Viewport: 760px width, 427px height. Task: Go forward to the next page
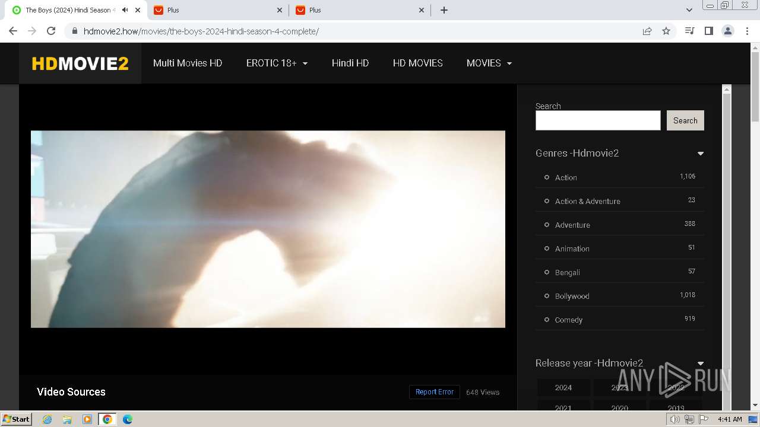(32, 31)
